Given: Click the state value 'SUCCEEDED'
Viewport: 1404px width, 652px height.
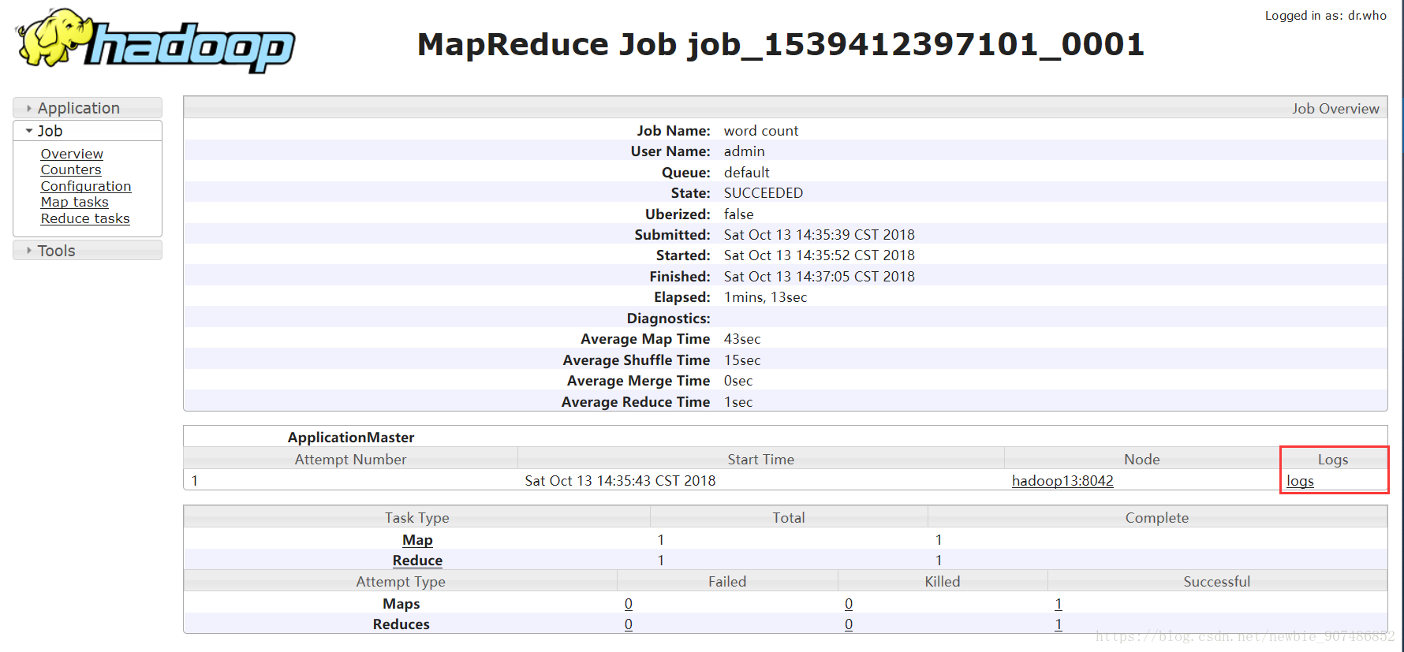Looking at the screenshot, I should pos(764,193).
